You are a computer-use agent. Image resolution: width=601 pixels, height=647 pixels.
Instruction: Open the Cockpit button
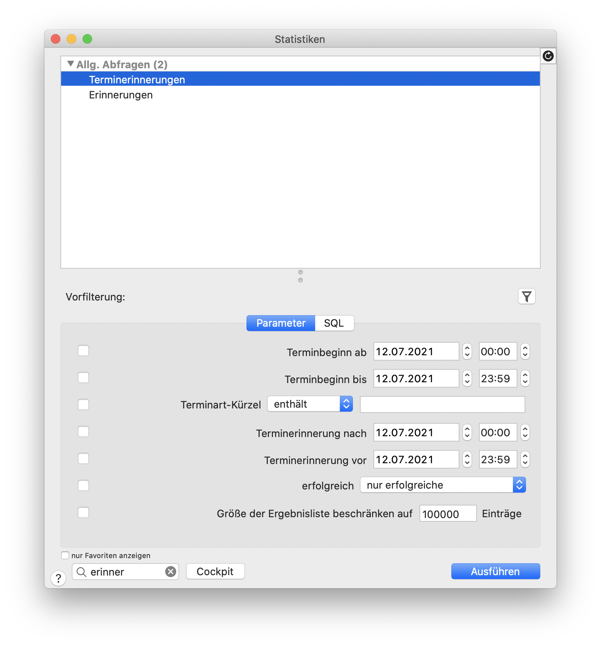[215, 571]
